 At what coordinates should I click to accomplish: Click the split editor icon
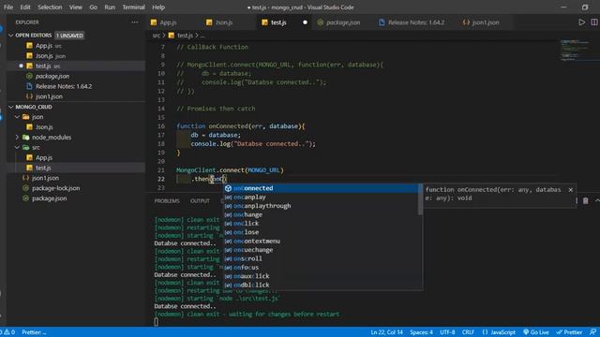pos(594,22)
